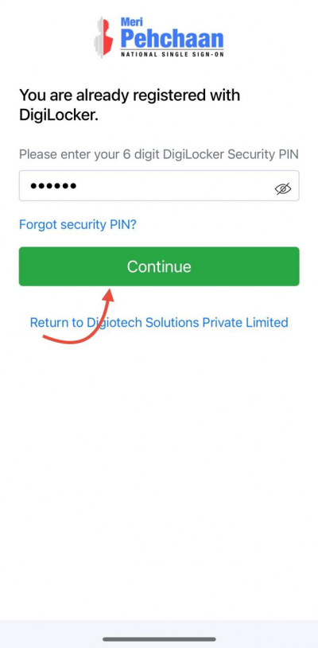Click the red curved arrow annotation
Viewport: 318px width, 648px height.
tap(79, 316)
